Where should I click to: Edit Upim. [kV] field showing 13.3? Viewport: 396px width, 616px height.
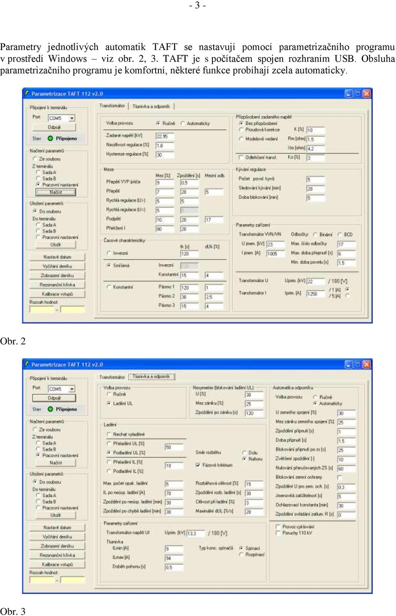(x=196, y=533)
